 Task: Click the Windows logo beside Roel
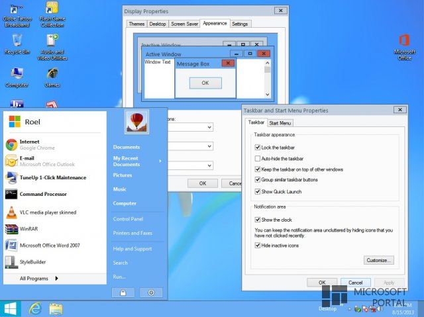pyautogui.click(x=15, y=122)
